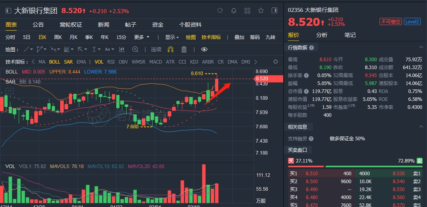Select the candlestick marker drawing icon
The height and width of the screenshot is (207, 427).
pos(122,49)
